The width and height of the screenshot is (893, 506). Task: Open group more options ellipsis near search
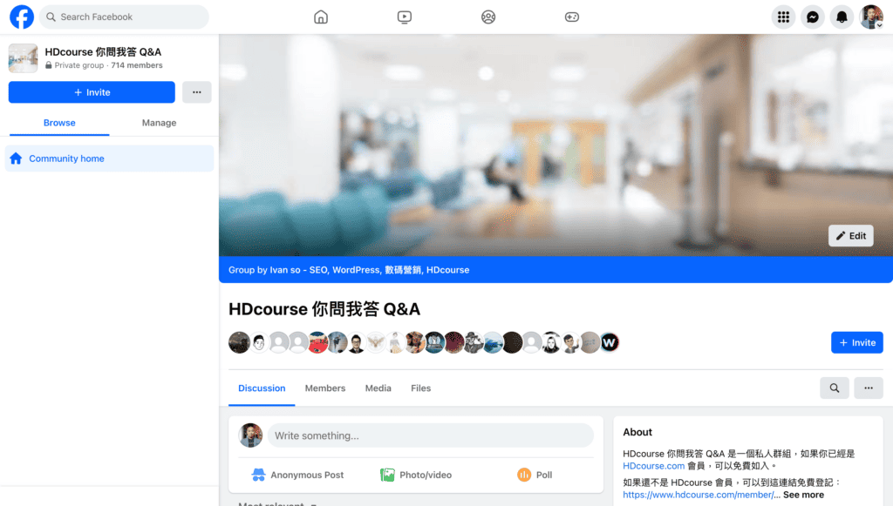click(869, 388)
